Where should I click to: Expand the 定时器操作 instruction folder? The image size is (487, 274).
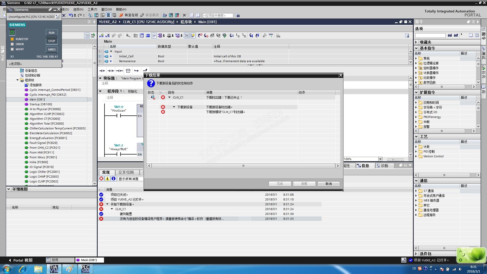click(416, 68)
